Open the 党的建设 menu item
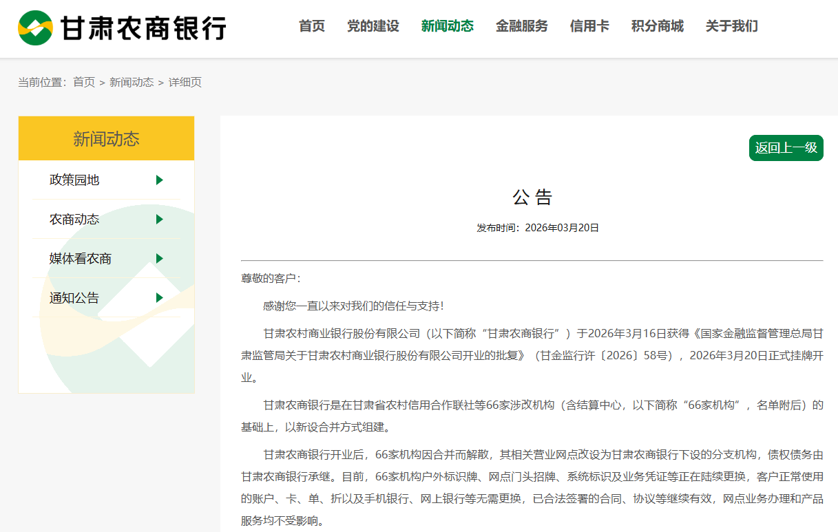The height and width of the screenshot is (532, 838). [373, 26]
